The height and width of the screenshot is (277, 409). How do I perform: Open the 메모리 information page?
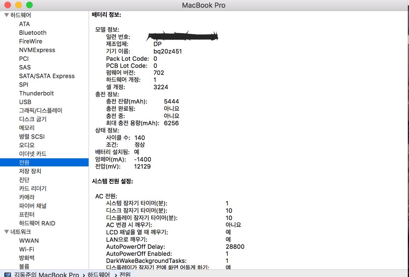tap(27, 128)
